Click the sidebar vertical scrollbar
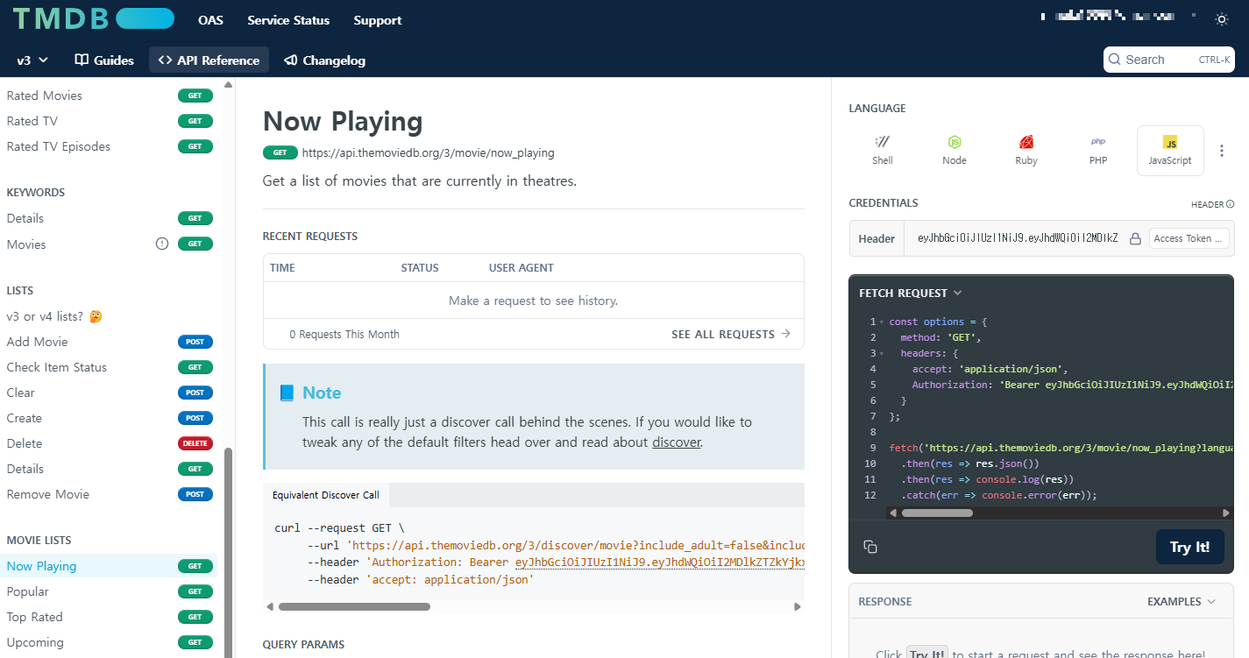 229,552
